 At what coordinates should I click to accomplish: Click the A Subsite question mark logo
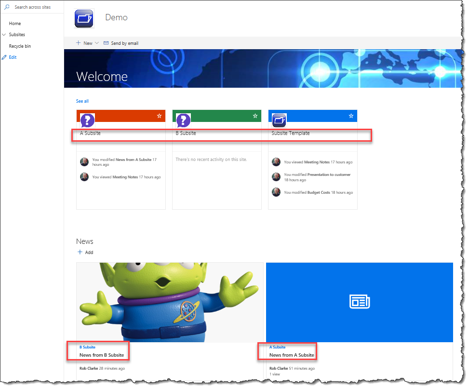point(87,120)
